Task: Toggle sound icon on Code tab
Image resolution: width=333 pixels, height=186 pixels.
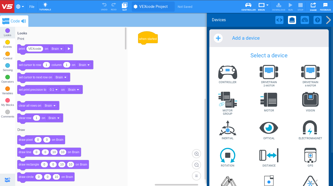Action: pos(24,21)
